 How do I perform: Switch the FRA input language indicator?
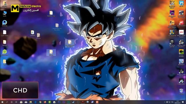[x=172, y=102]
